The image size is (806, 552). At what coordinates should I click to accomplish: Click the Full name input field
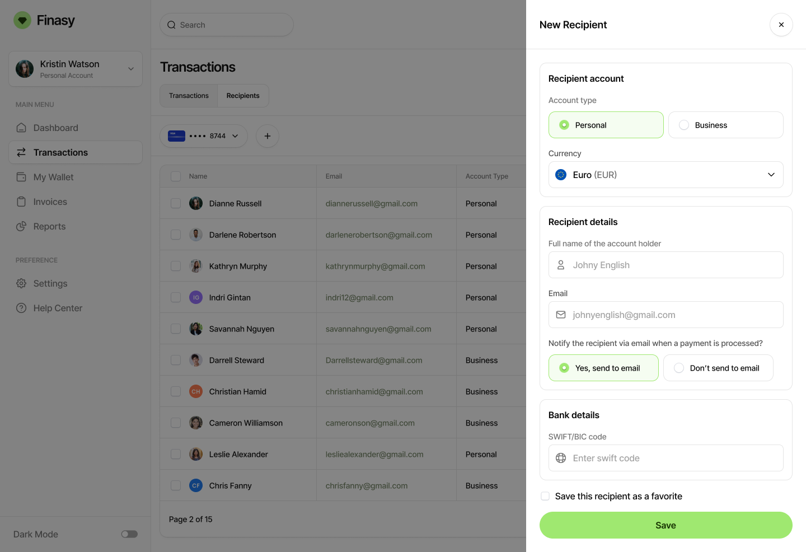[x=666, y=265]
